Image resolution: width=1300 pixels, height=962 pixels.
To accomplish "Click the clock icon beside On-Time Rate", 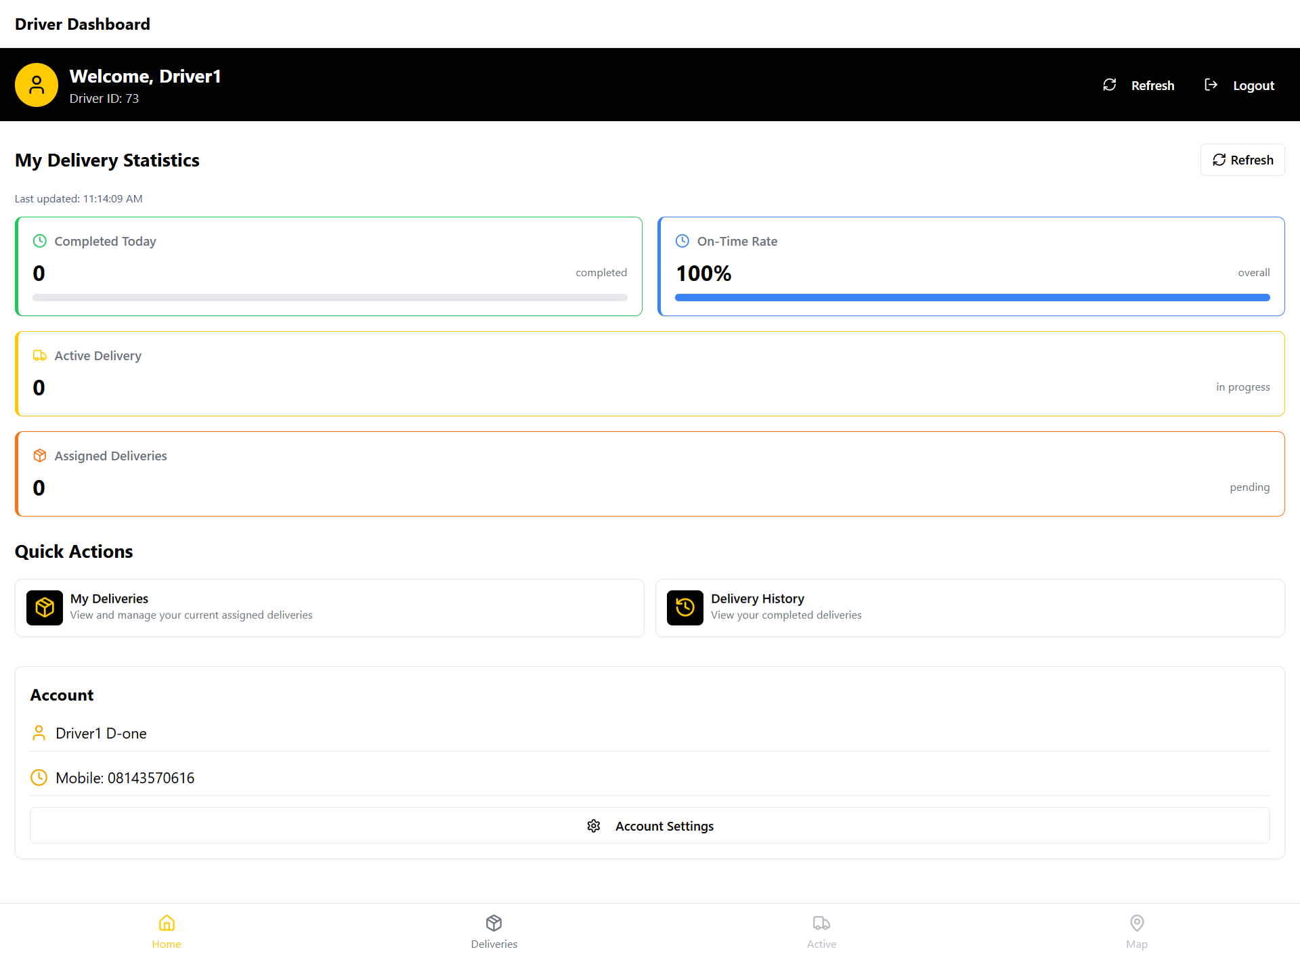I will (682, 241).
